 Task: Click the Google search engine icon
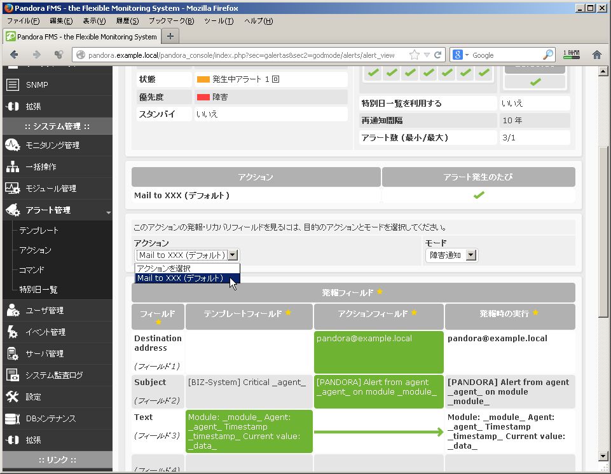click(x=458, y=55)
